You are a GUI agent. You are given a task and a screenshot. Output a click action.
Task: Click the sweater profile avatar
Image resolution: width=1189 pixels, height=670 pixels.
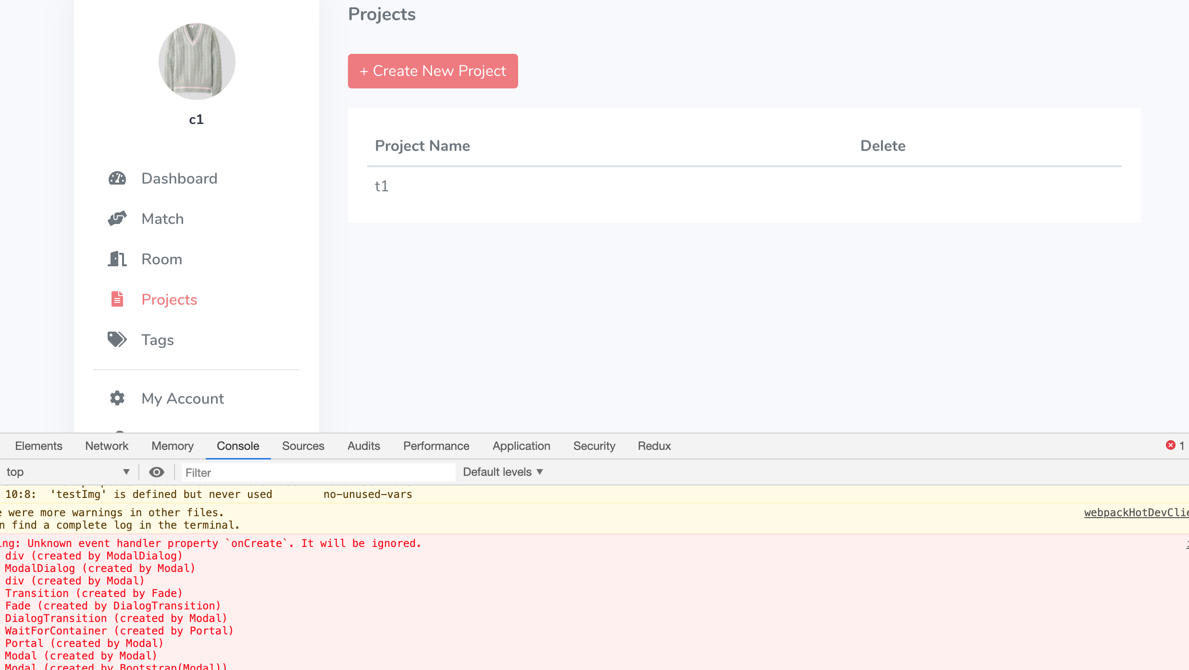197,62
